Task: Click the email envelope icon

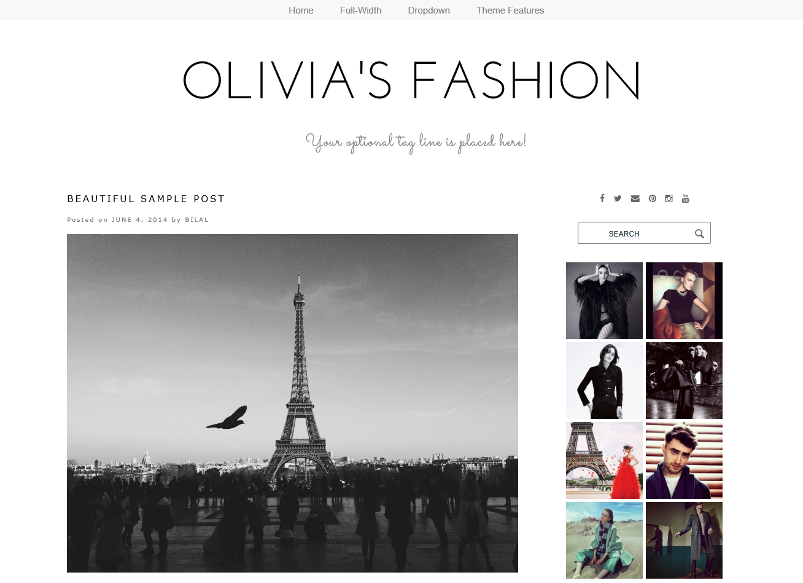Action: (635, 198)
